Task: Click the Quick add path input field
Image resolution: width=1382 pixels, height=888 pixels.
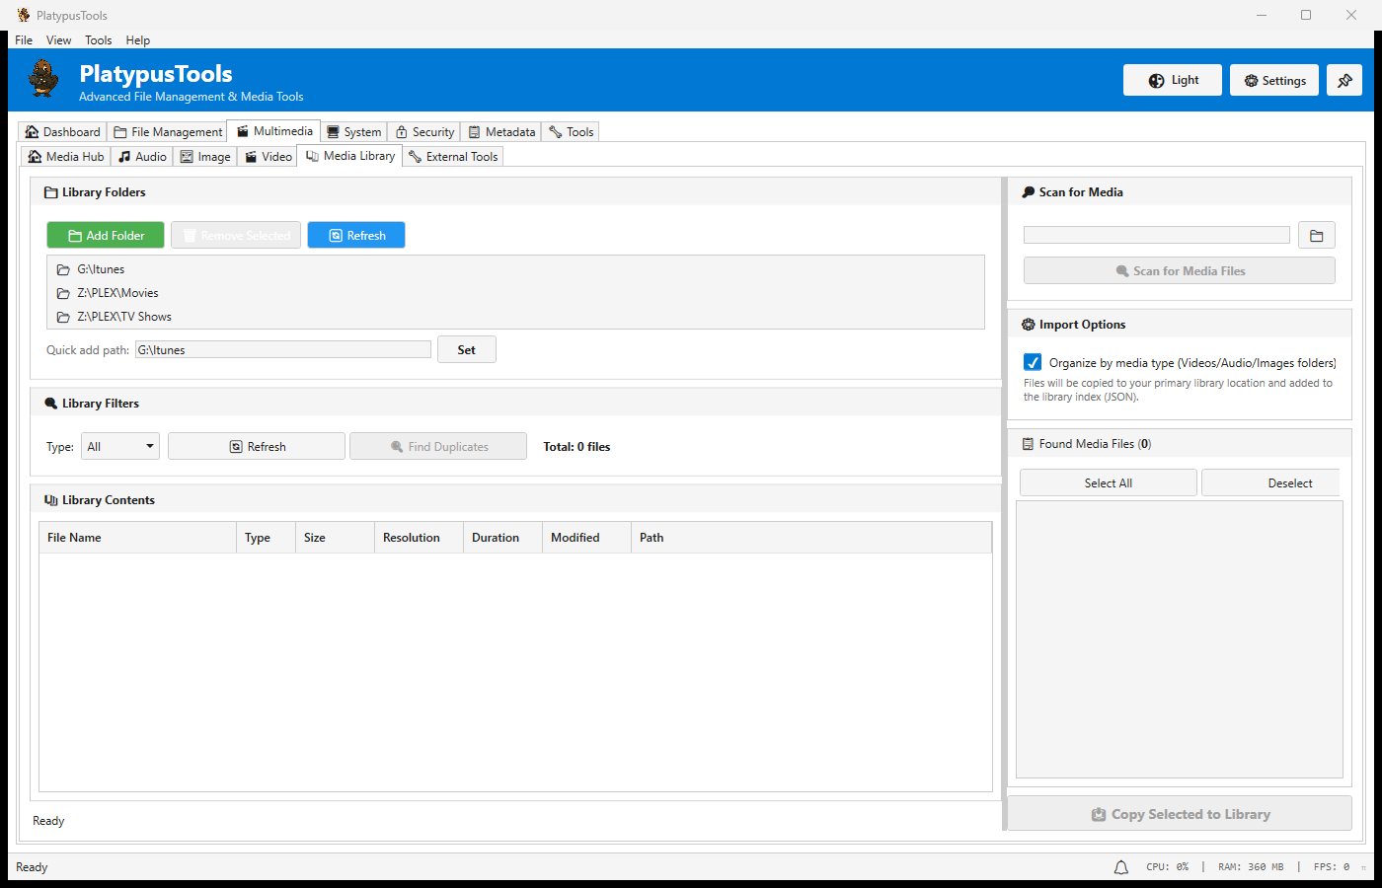Action: [282, 350]
